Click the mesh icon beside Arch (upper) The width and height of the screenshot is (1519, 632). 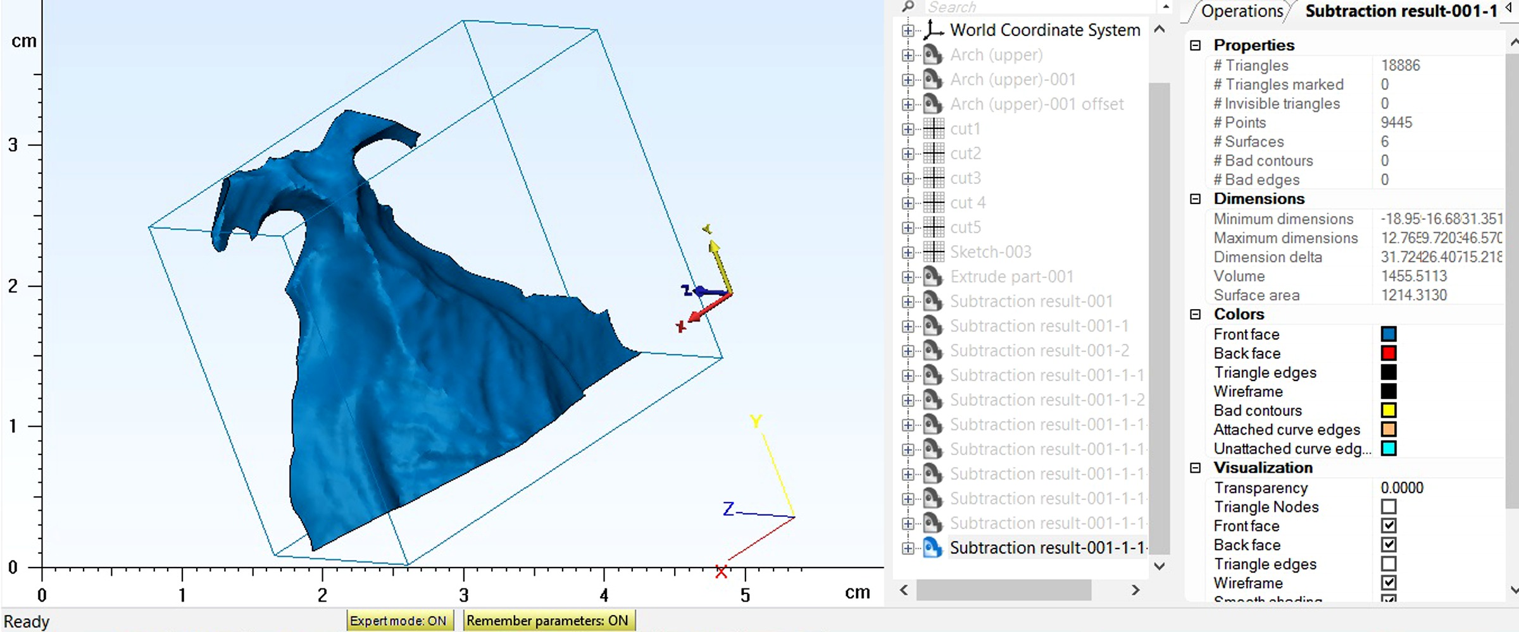pos(932,55)
